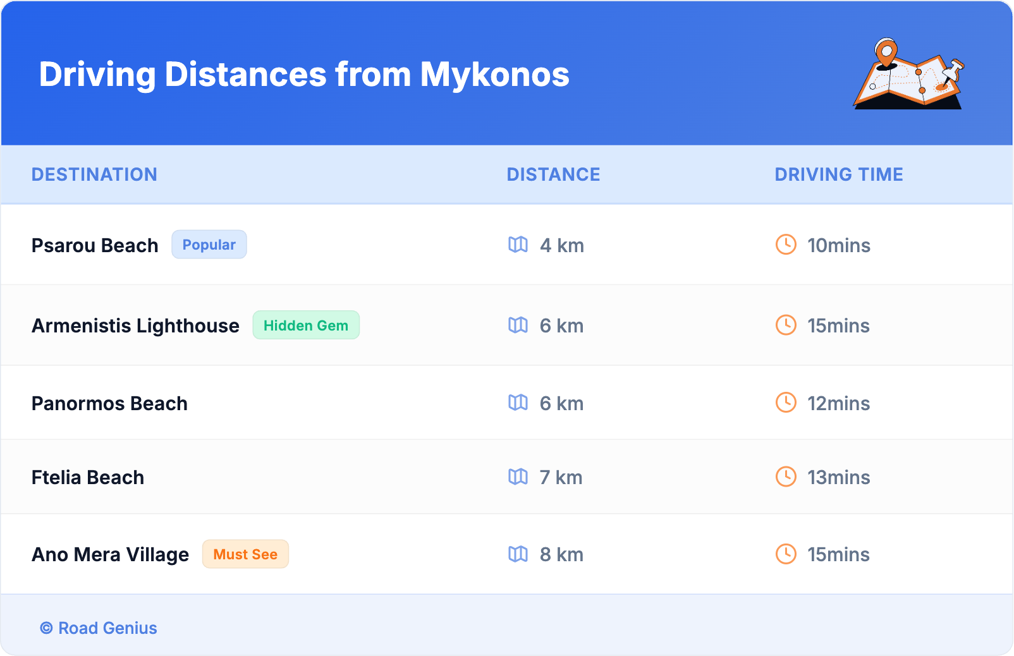This screenshot has height=656, width=1014.
Task: Click the Driving Distances from Mykonos title
Action: (x=304, y=75)
